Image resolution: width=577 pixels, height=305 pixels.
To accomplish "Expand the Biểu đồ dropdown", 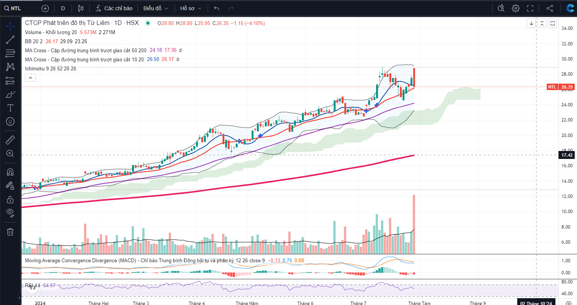I will 156,8.
